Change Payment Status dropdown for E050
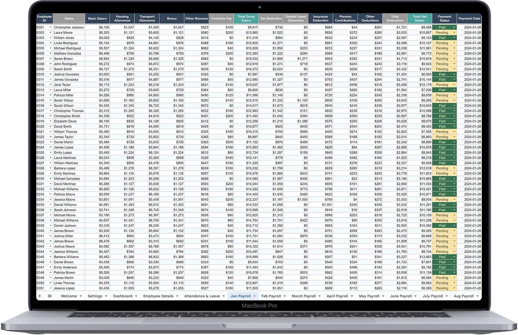 (454, 283)
